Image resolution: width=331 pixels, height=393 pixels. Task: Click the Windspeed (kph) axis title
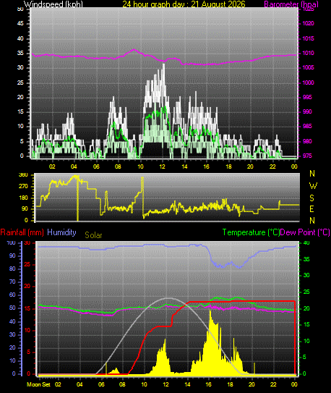coord(53,4)
